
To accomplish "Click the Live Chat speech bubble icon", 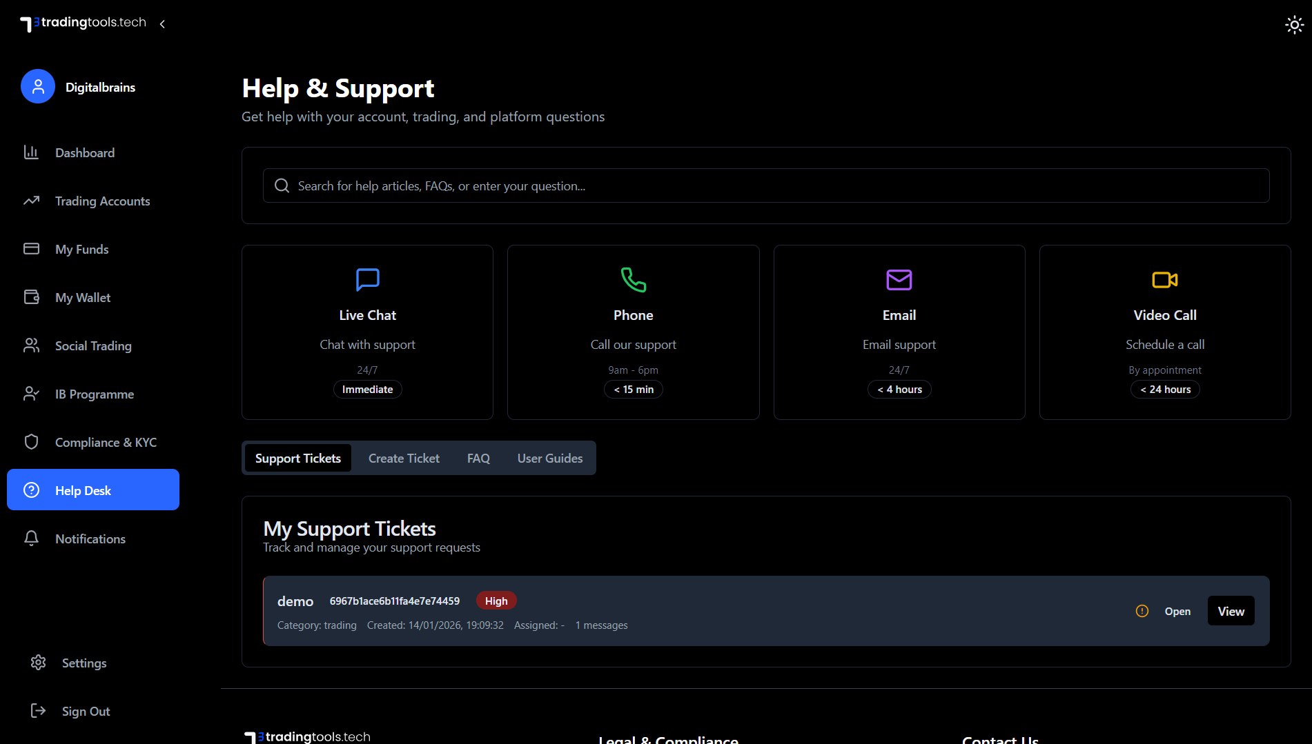I will tap(367, 279).
